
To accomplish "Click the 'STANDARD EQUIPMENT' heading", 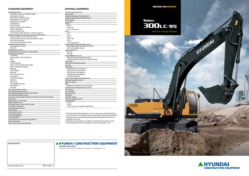I will [21, 9].
